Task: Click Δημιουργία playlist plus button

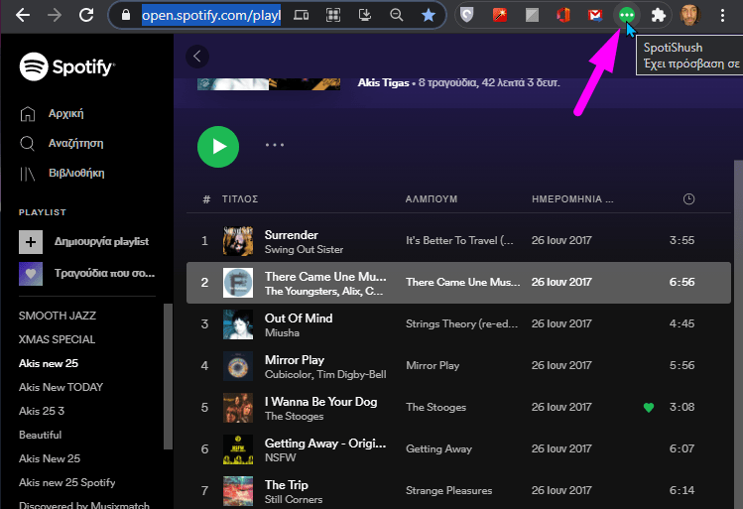Action: coord(31,242)
